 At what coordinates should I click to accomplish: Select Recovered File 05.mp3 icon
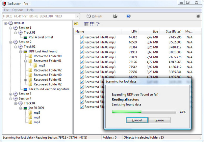(82, 57)
